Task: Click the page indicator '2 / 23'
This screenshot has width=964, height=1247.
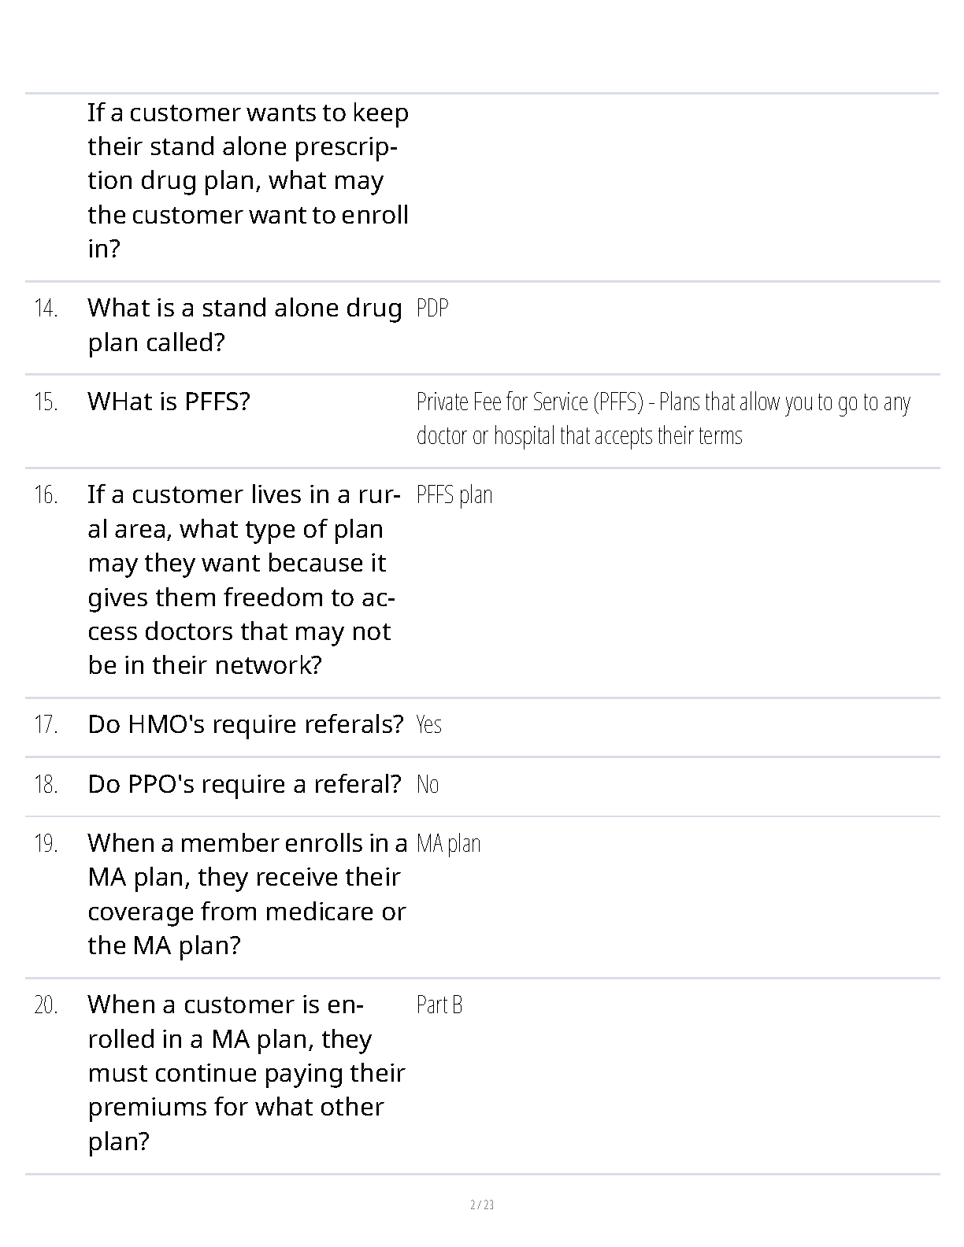Action: pyautogui.click(x=482, y=1204)
